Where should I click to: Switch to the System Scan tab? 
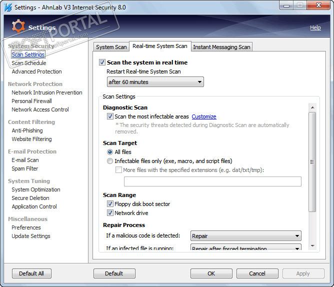(x=111, y=47)
